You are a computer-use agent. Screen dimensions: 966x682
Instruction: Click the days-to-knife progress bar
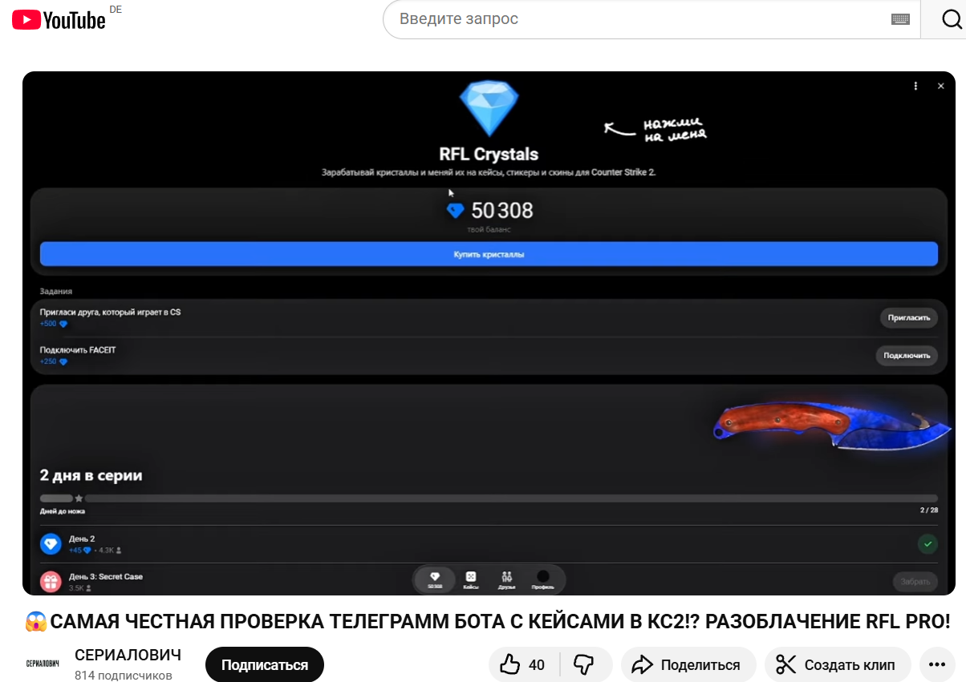(x=489, y=498)
